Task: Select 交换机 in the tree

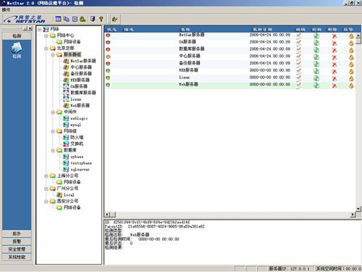Action: tap(77, 144)
